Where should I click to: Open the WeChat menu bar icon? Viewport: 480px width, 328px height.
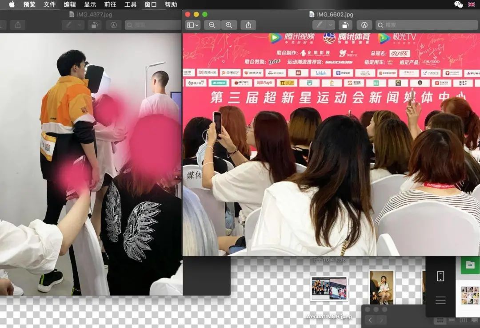pos(458,4)
